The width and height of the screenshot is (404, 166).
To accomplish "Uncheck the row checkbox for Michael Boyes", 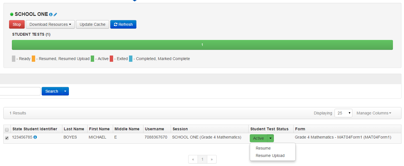I will point(7,138).
